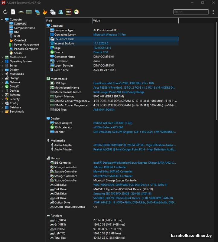Open the DirectX 12.0 value link
The image size is (218, 242).
click(101, 52)
